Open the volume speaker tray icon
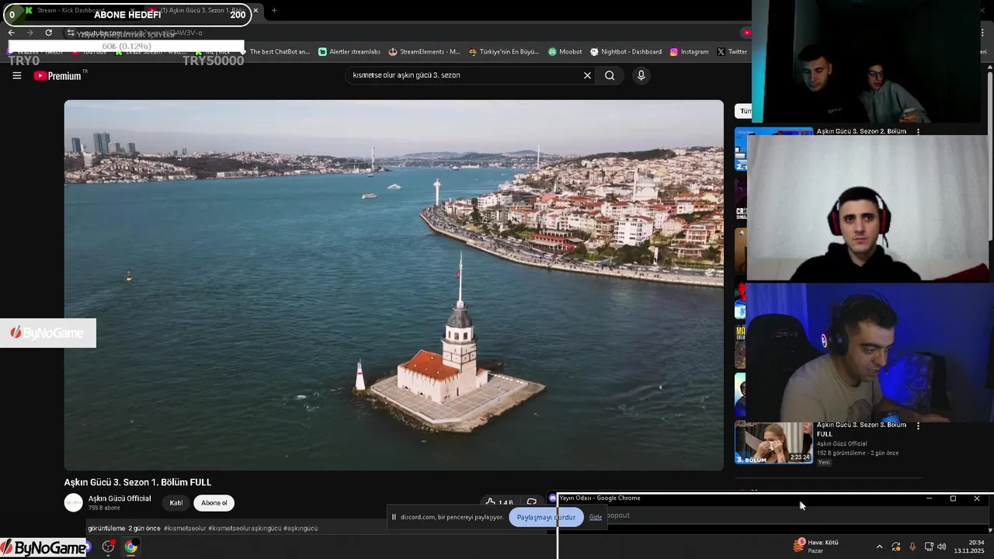The height and width of the screenshot is (559, 994). click(x=942, y=547)
